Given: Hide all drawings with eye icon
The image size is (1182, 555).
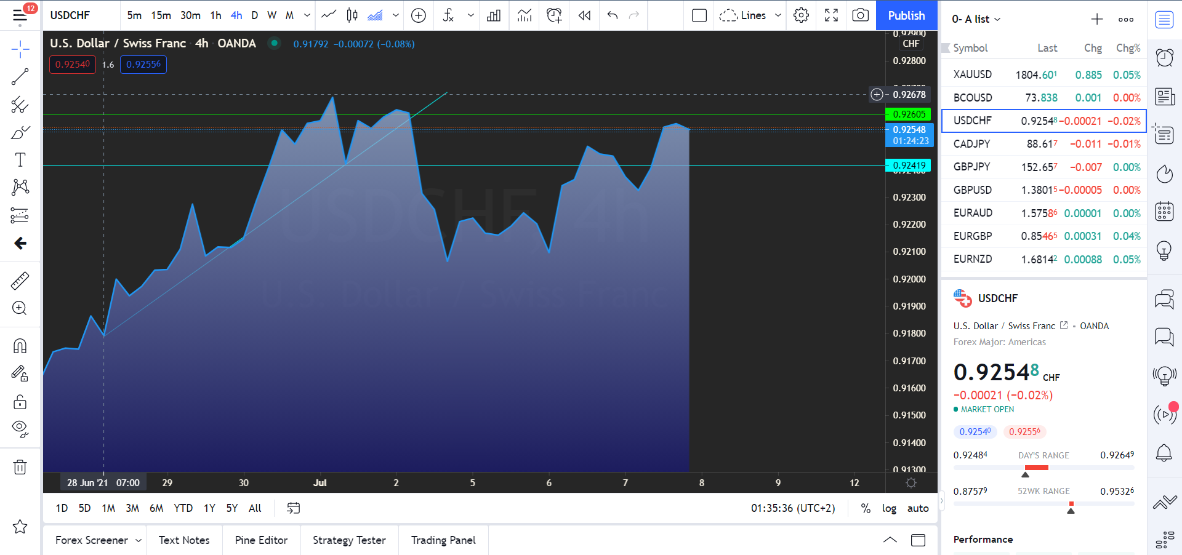Looking at the screenshot, I should click(x=20, y=429).
